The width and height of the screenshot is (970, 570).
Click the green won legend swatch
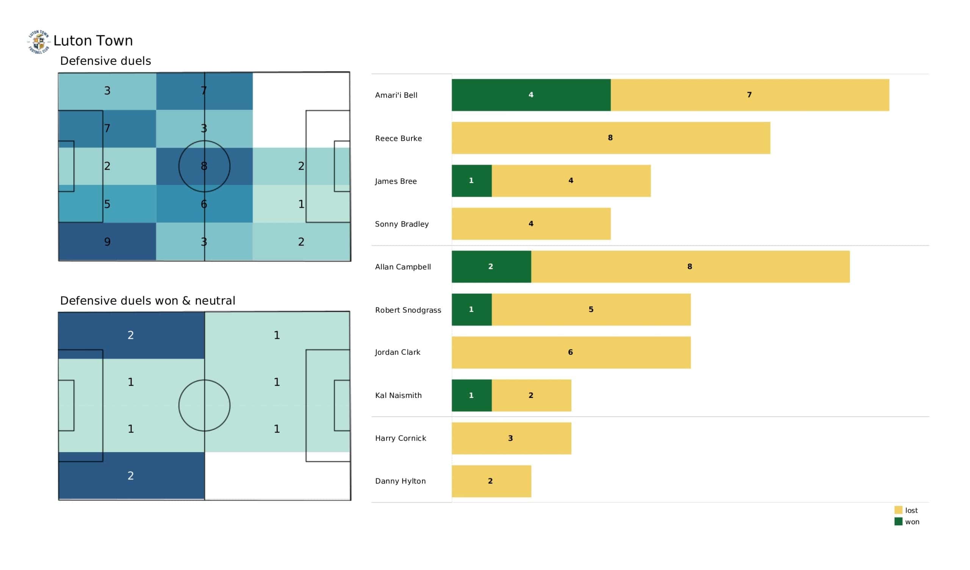pyautogui.click(x=898, y=521)
